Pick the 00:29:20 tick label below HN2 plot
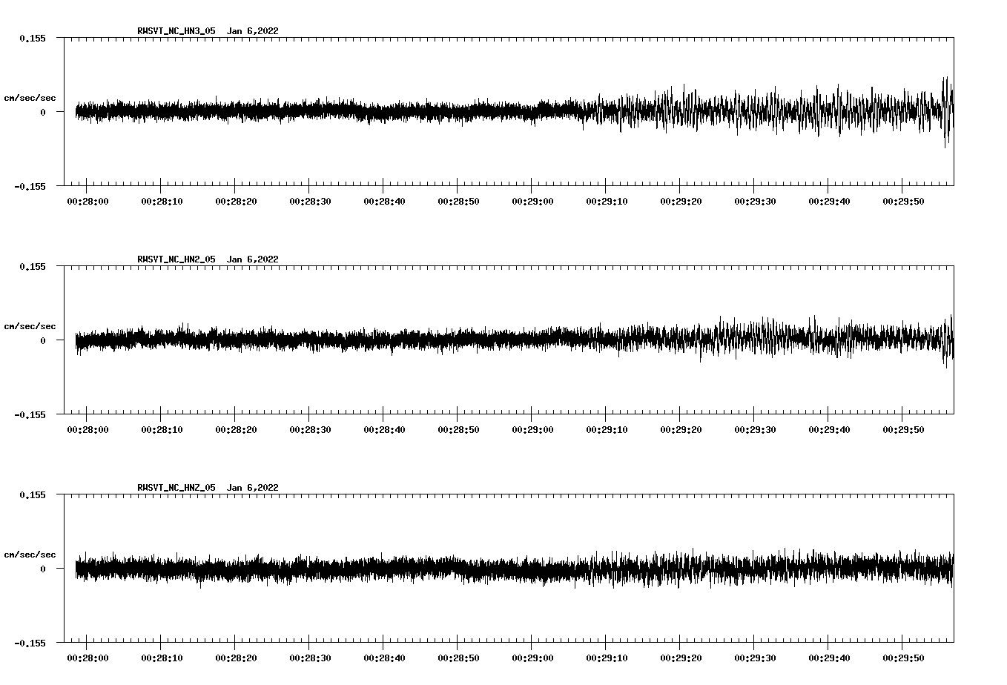The width and height of the screenshot is (1007, 685). coord(681,430)
